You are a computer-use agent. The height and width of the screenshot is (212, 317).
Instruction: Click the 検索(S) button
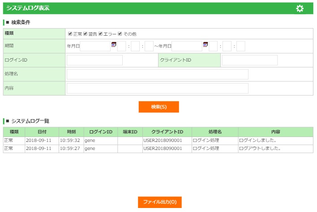click(x=158, y=107)
